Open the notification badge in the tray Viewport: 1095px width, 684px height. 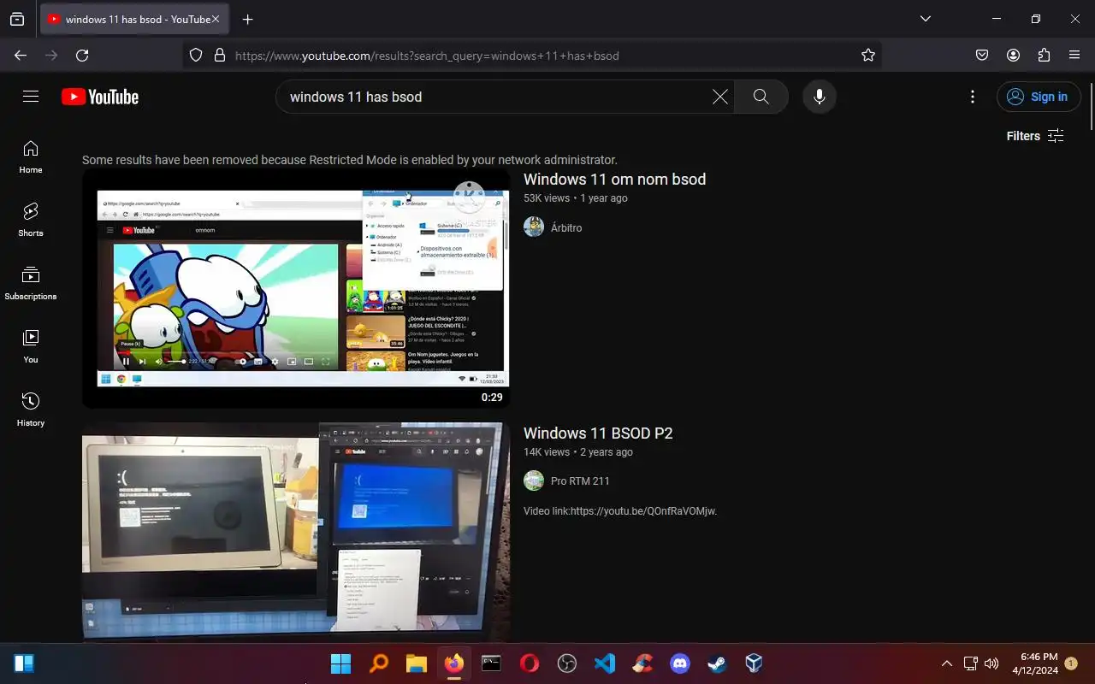[x=1071, y=663]
